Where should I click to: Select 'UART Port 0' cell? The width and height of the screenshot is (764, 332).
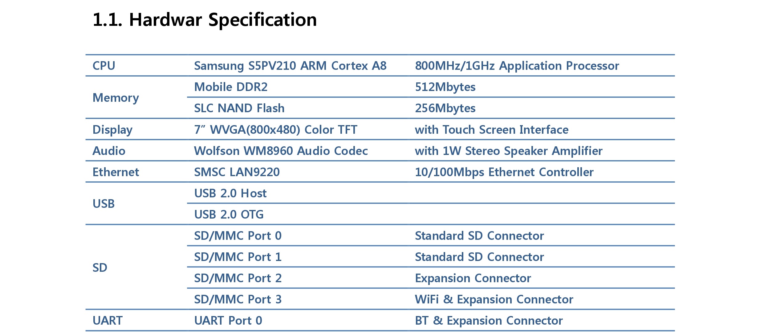(x=228, y=321)
